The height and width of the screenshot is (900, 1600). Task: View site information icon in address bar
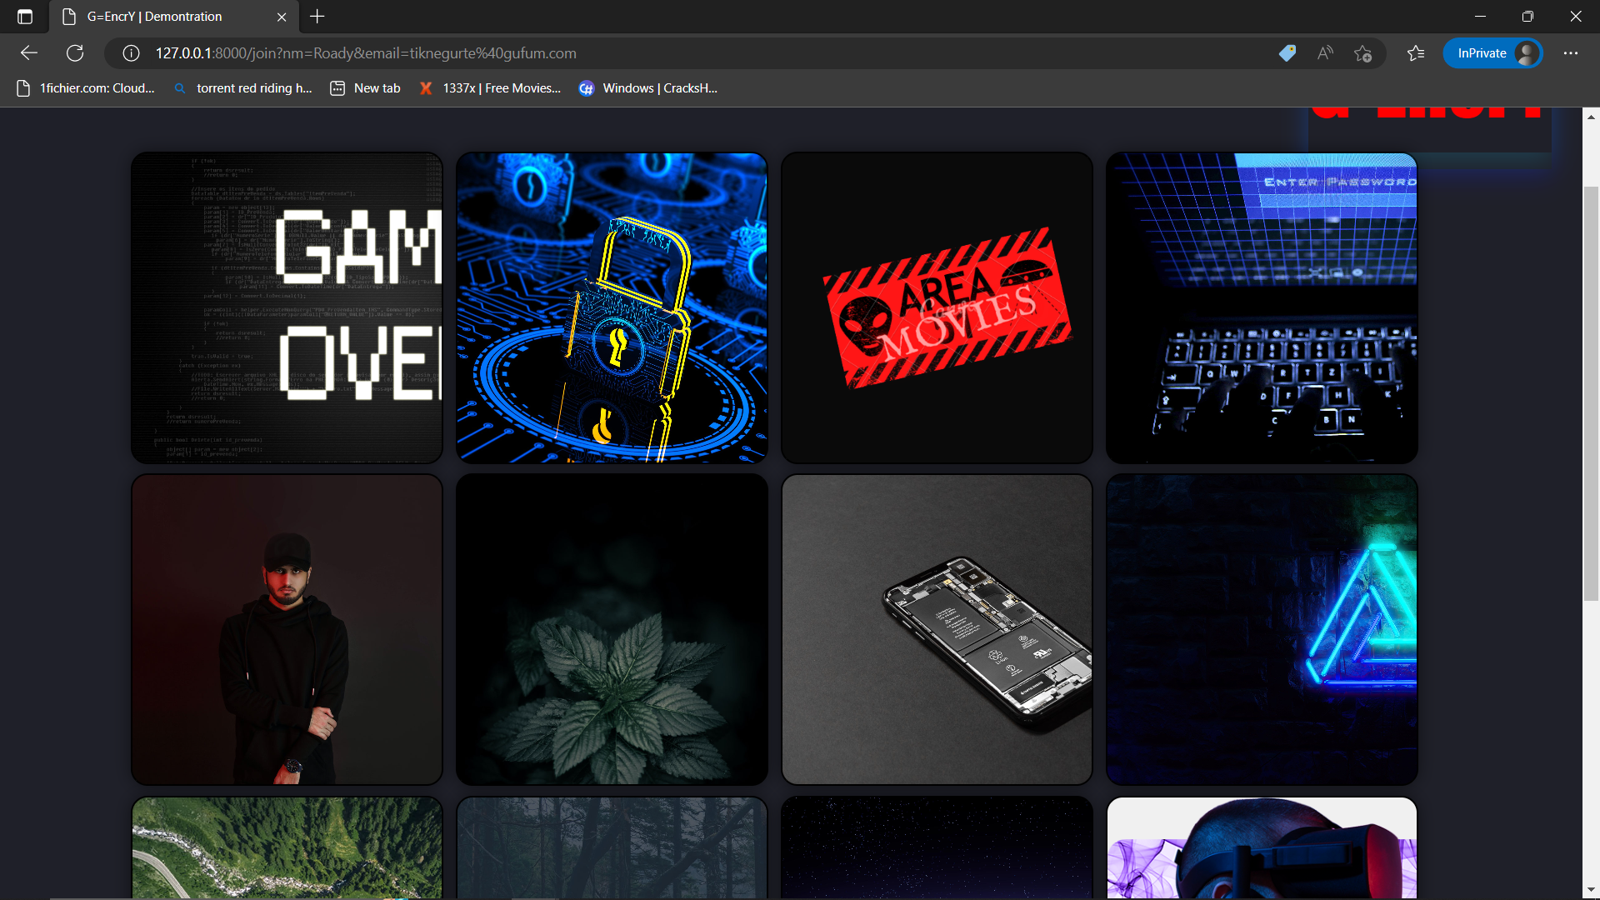point(131,53)
